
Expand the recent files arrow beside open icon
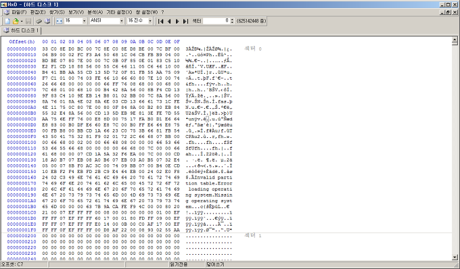click(x=22, y=22)
